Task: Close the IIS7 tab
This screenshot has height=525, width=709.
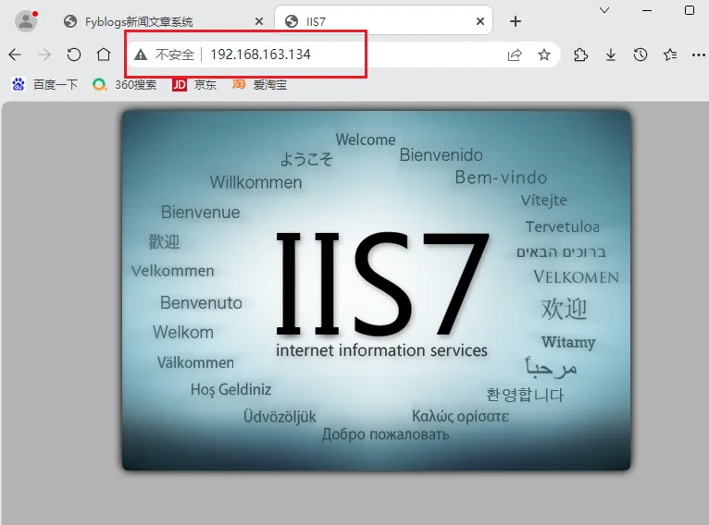Action: [x=480, y=21]
